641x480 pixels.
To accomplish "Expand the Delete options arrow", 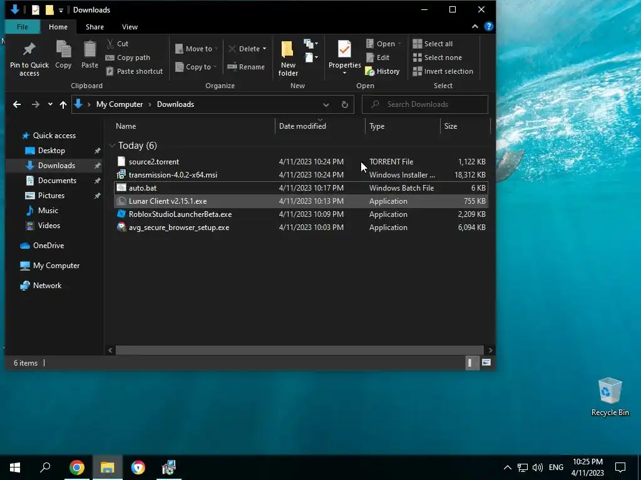I will (x=265, y=49).
